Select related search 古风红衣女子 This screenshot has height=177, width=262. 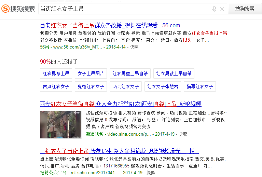pos(56,86)
